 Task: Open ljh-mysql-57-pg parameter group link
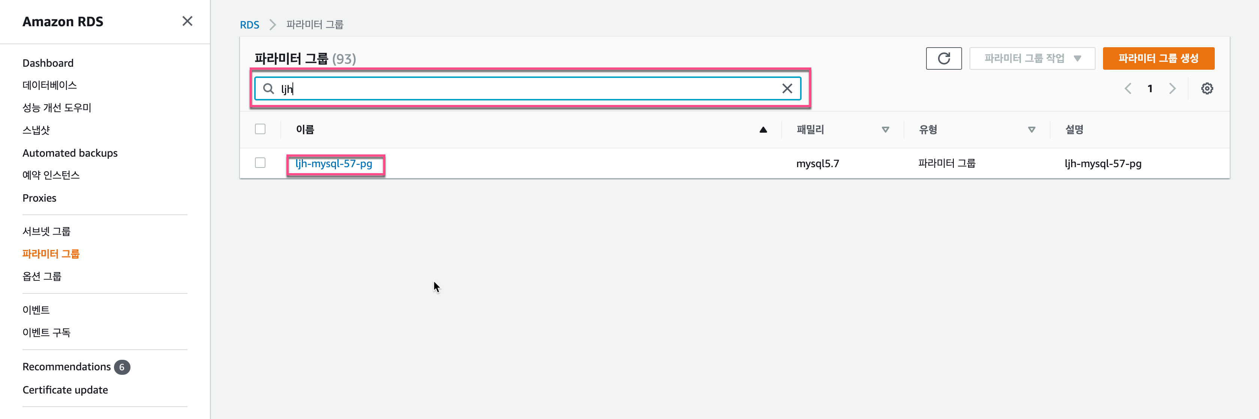pos(334,164)
